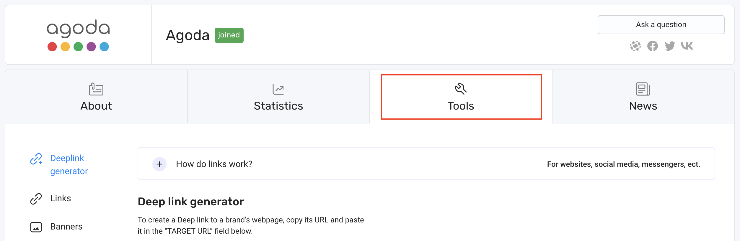Click the How do links work? title
The width and height of the screenshot is (740, 241).
coord(214,164)
